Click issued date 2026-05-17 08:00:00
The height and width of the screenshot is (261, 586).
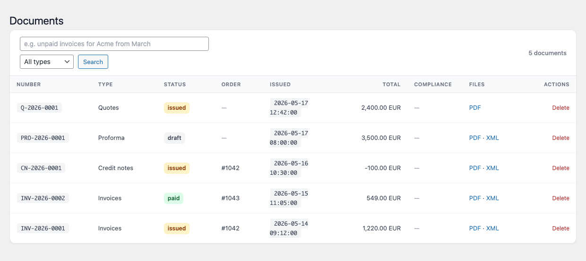click(289, 138)
